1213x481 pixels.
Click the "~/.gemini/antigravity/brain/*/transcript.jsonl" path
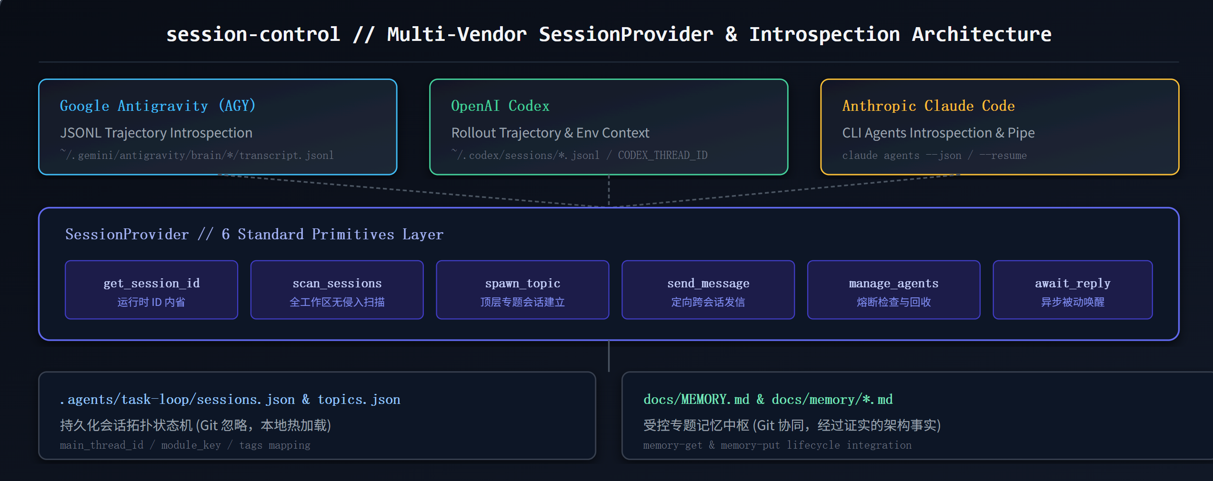tap(197, 155)
